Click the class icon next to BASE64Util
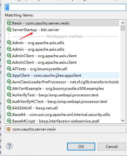The height and width of the screenshot is (156, 127). tap(9, 108)
